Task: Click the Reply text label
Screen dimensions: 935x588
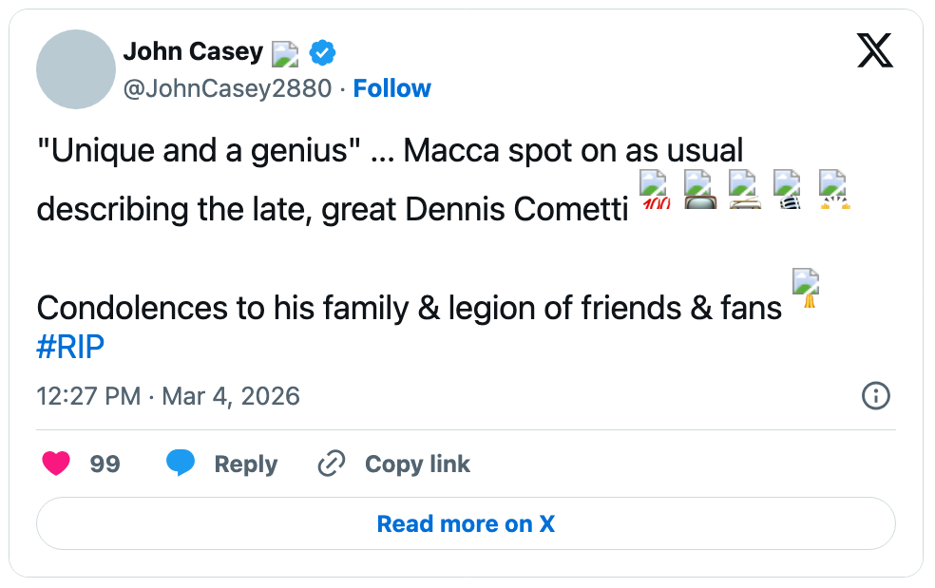Action: [245, 464]
